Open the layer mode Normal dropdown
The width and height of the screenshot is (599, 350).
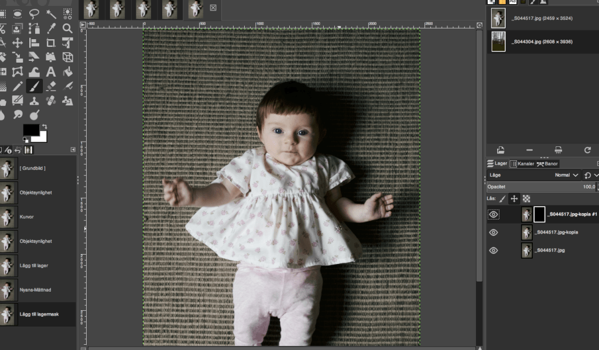[x=567, y=175]
